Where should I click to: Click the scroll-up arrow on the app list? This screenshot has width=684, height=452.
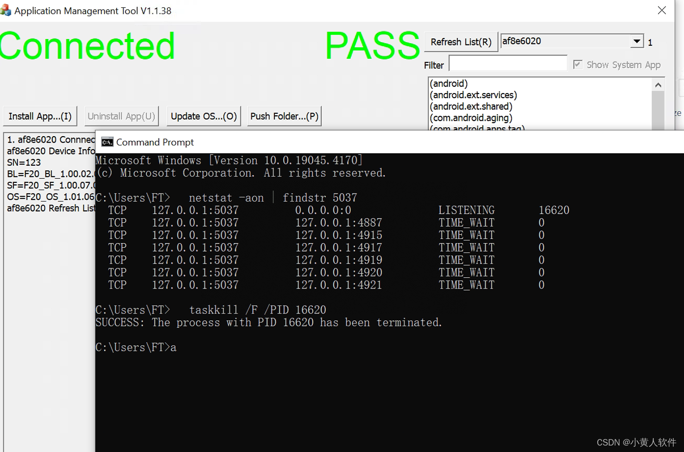point(659,85)
